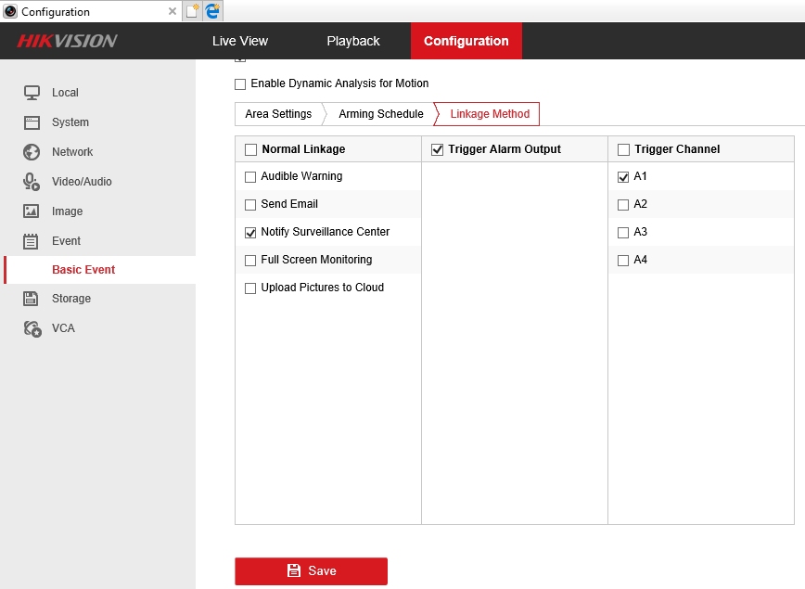The height and width of the screenshot is (589, 805).
Task: Click the camera favicon of Configuration tab
Action: point(10,11)
